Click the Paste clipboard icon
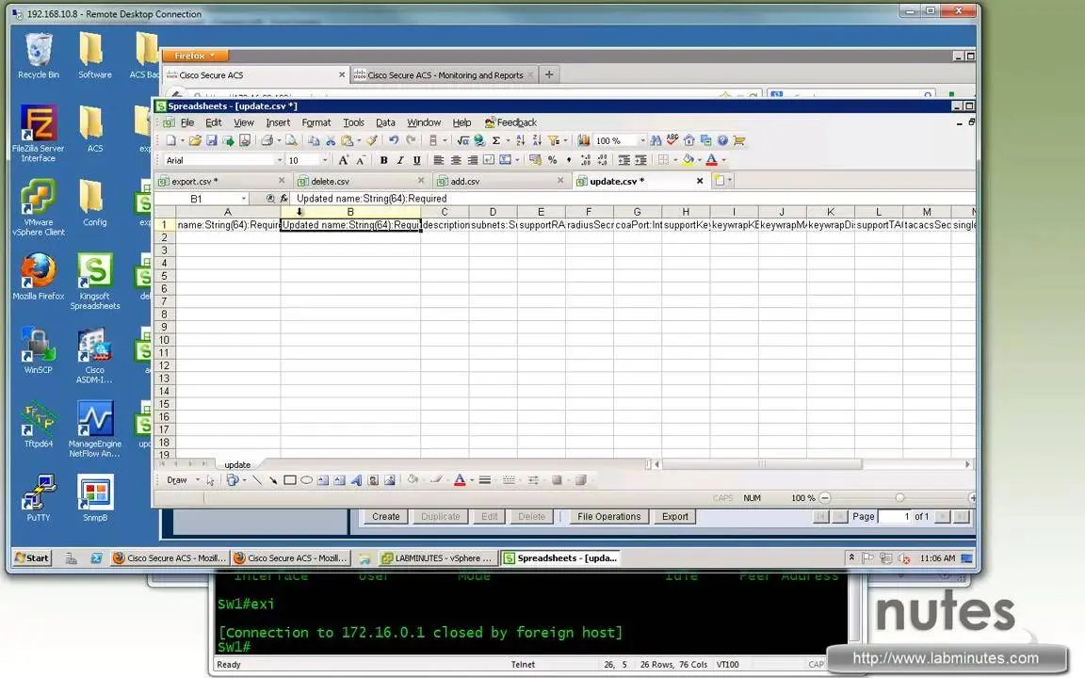This screenshot has width=1085, height=678. tap(348, 140)
